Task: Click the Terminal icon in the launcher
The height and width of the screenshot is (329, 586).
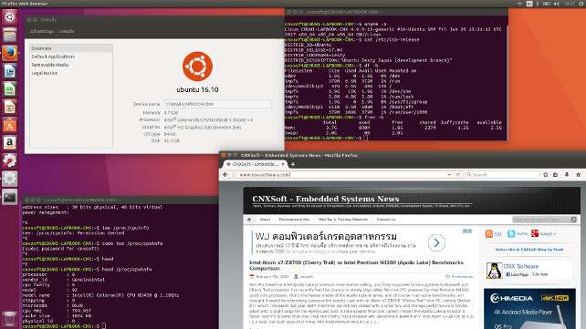Action: [x=10, y=197]
